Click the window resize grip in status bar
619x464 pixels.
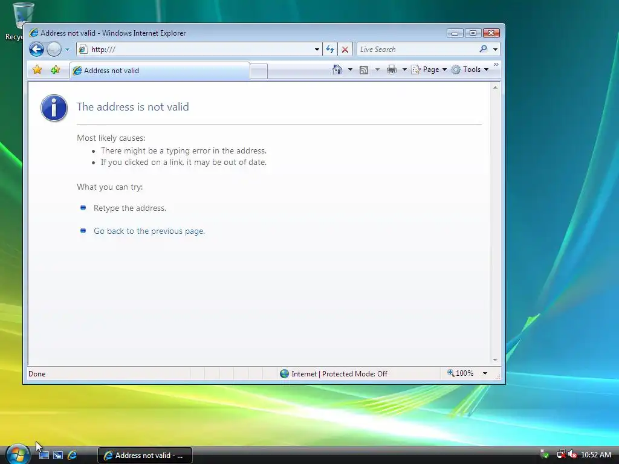coord(497,376)
